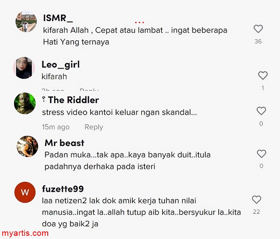Viewport: 280px width, 239px height.
Task: Select the 15m ago timestamp
Action: (x=56, y=127)
